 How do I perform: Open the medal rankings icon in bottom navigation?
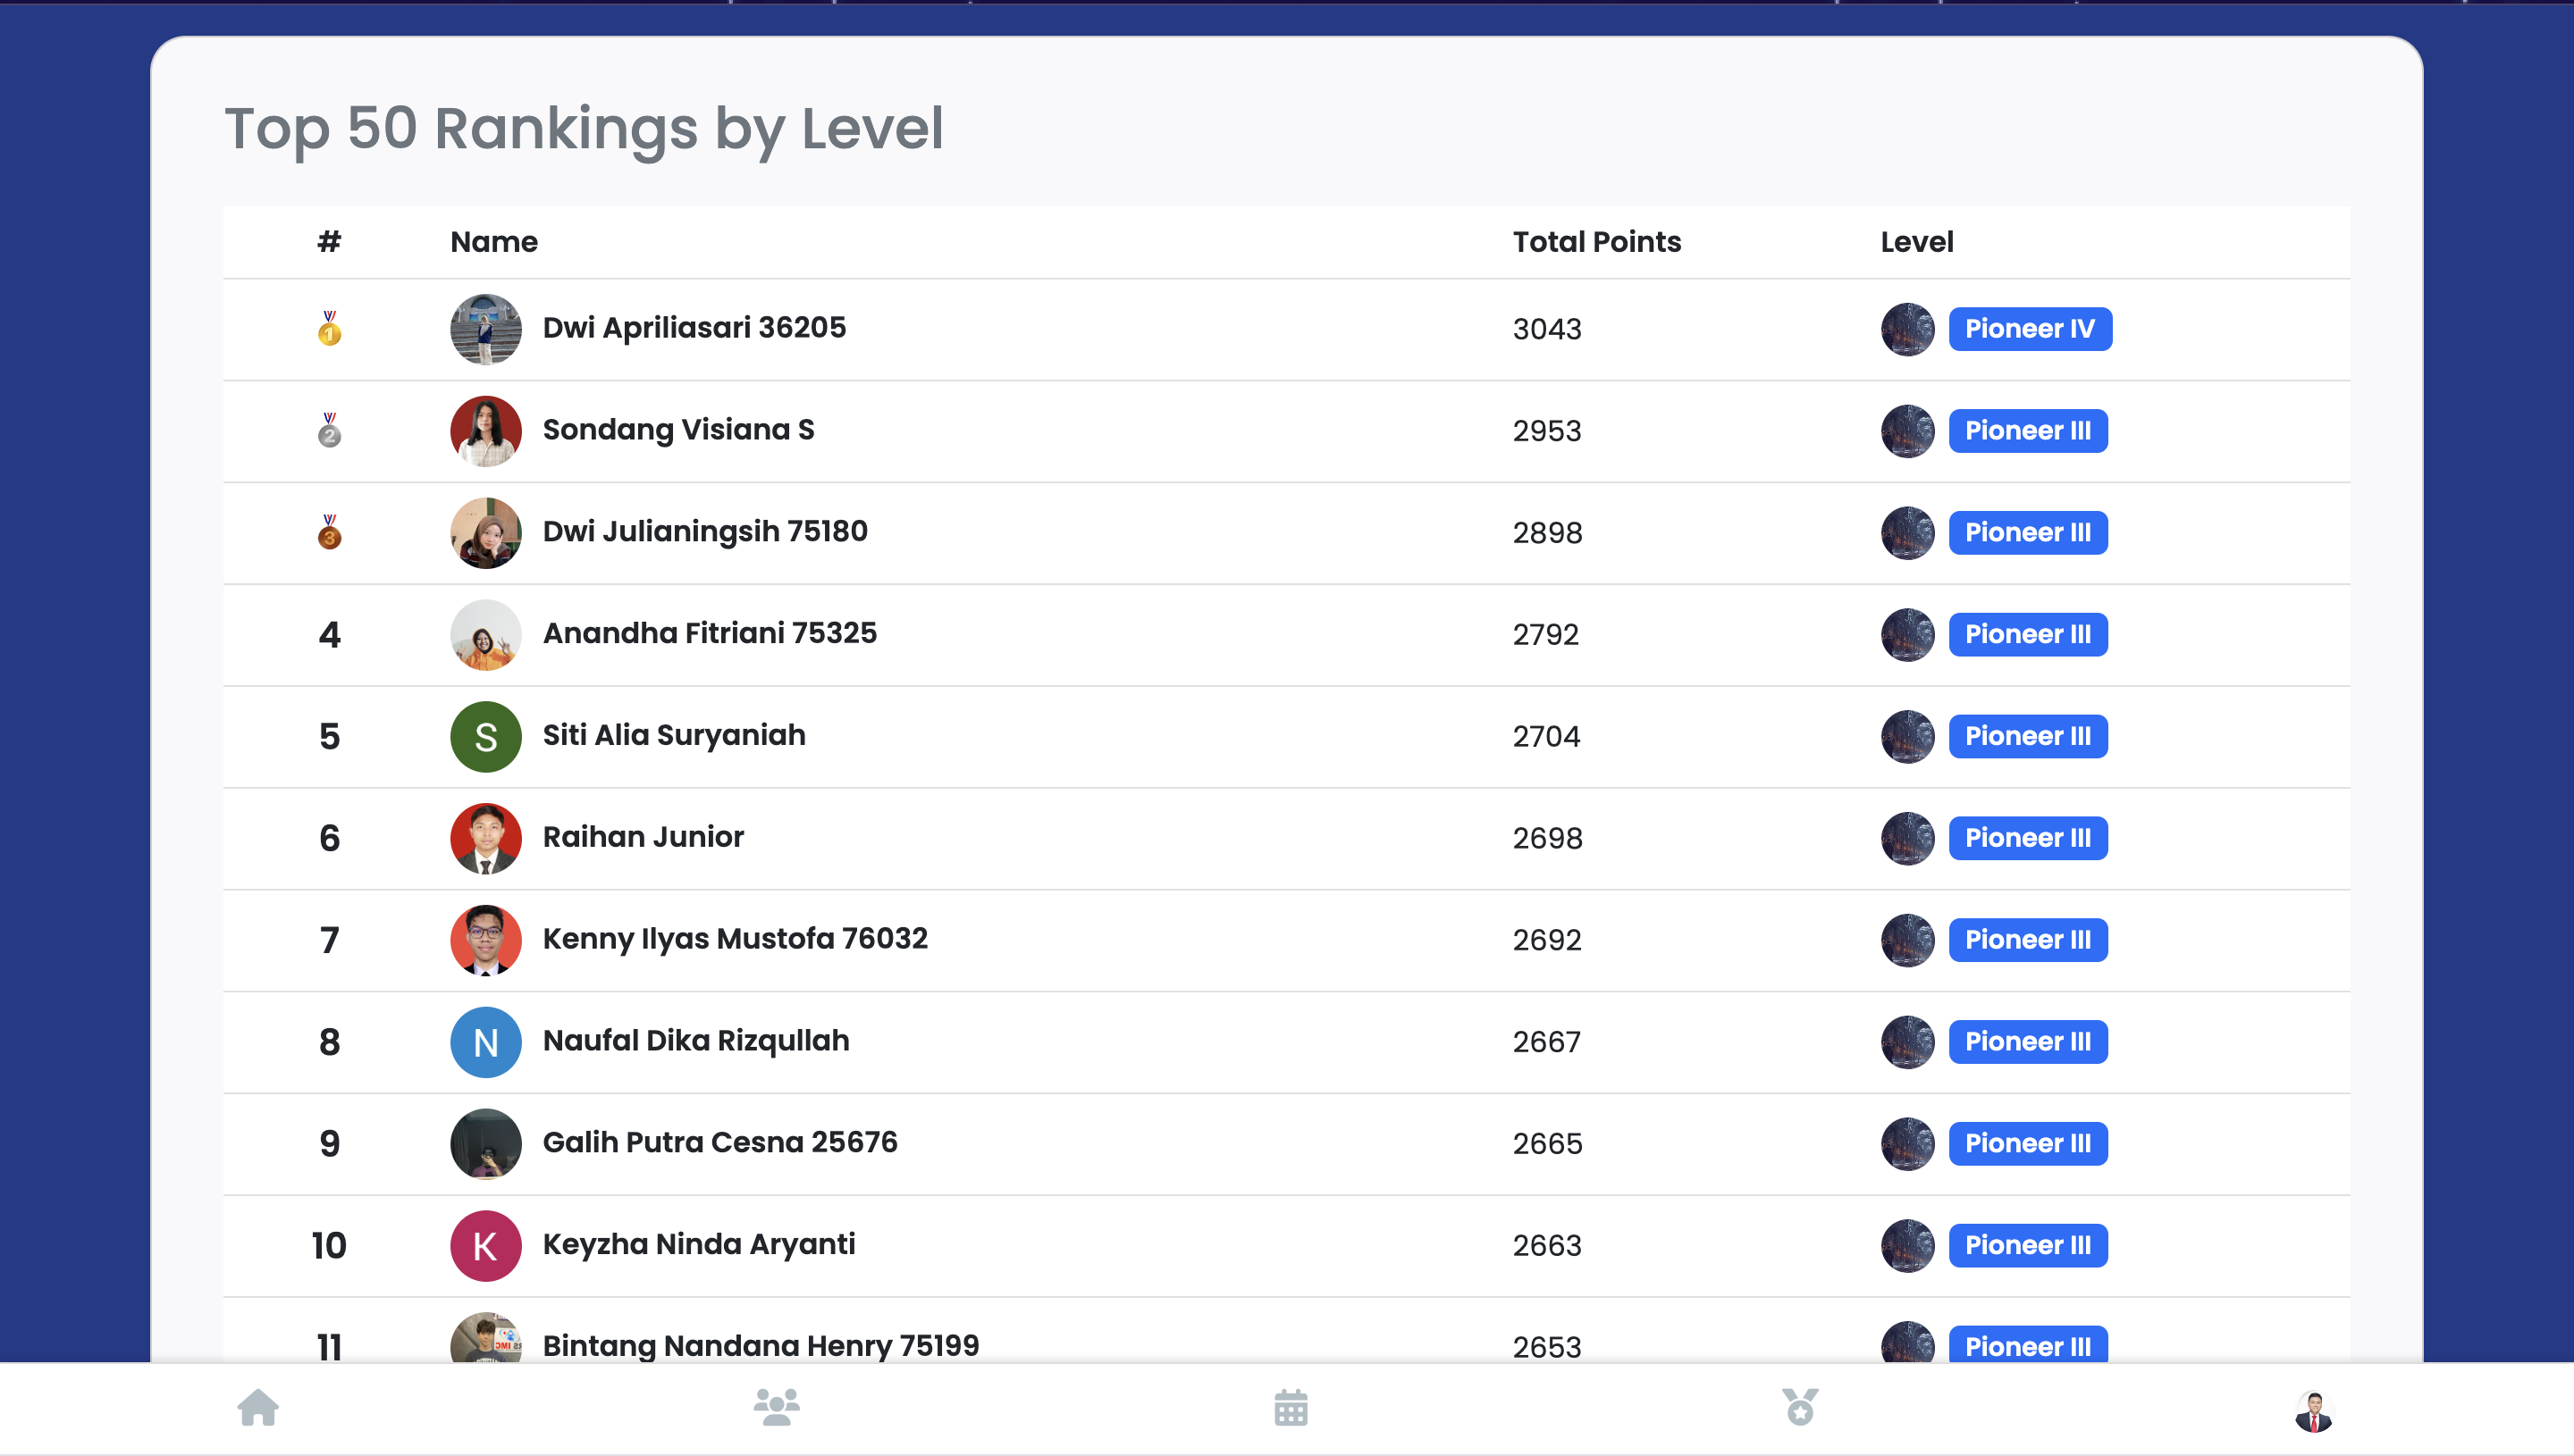click(1800, 1407)
